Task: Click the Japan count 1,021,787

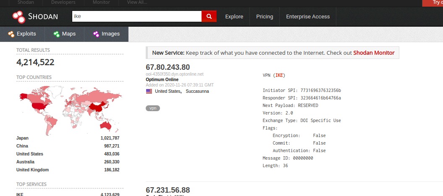Action: [110, 138]
